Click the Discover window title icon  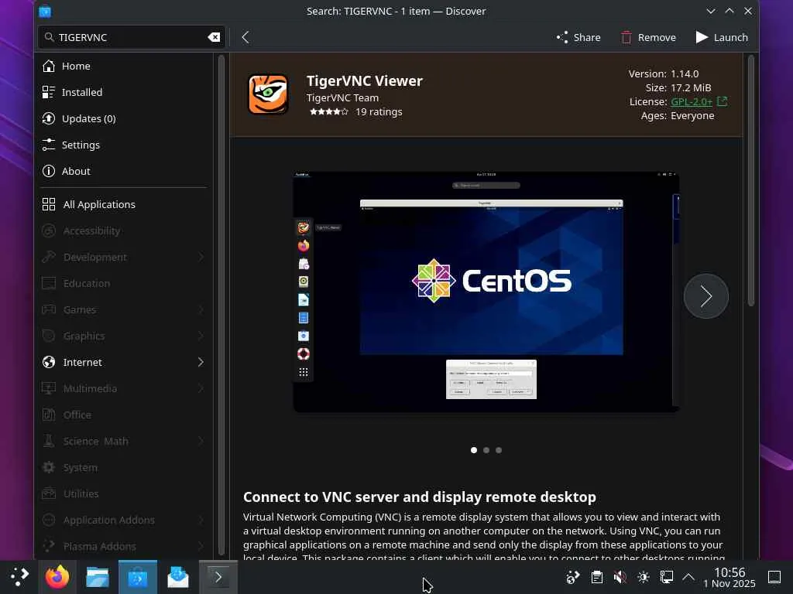(x=45, y=11)
